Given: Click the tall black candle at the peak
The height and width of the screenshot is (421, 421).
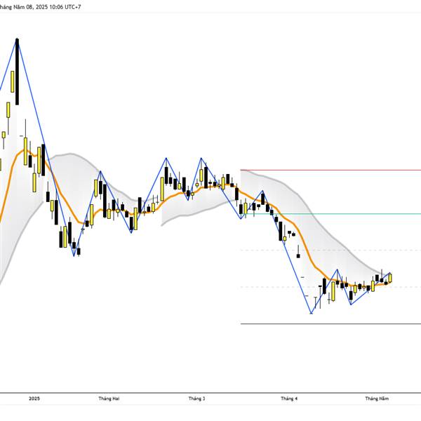Looking at the screenshot, I should (x=17, y=72).
